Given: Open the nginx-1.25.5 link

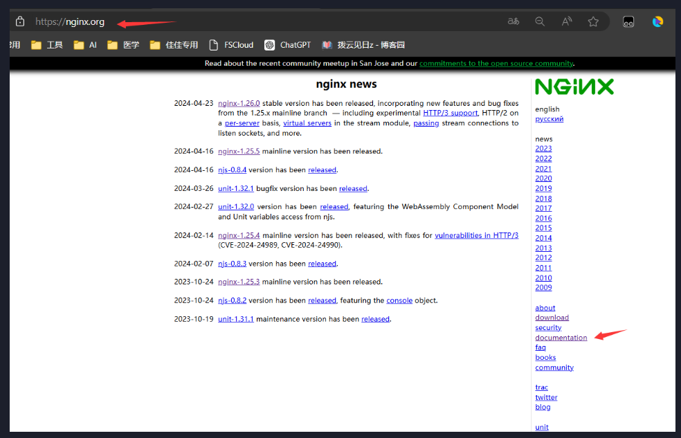Looking at the screenshot, I should tap(239, 151).
